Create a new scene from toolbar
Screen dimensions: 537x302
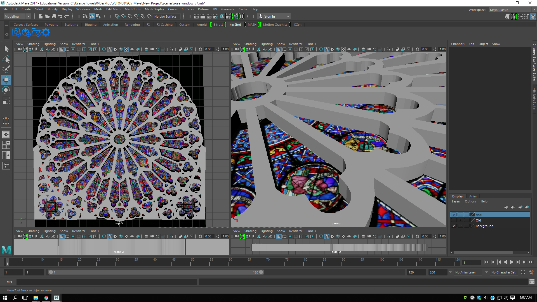point(41,16)
